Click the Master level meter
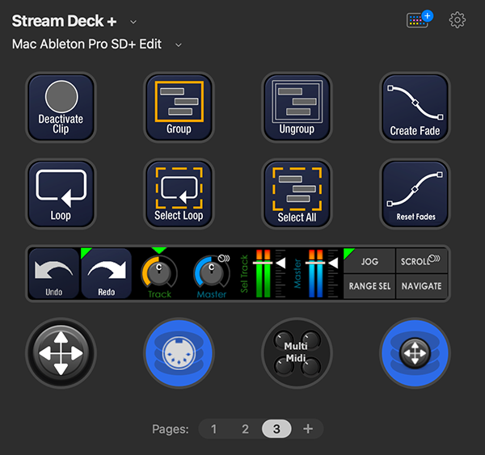485x455 pixels. coord(316,273)
